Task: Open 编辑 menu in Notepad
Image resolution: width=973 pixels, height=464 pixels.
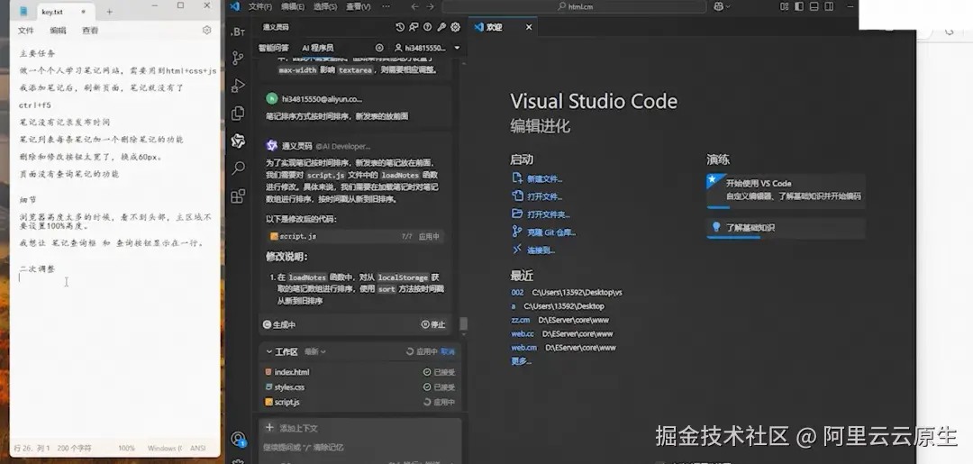Action: coord(59,31)
